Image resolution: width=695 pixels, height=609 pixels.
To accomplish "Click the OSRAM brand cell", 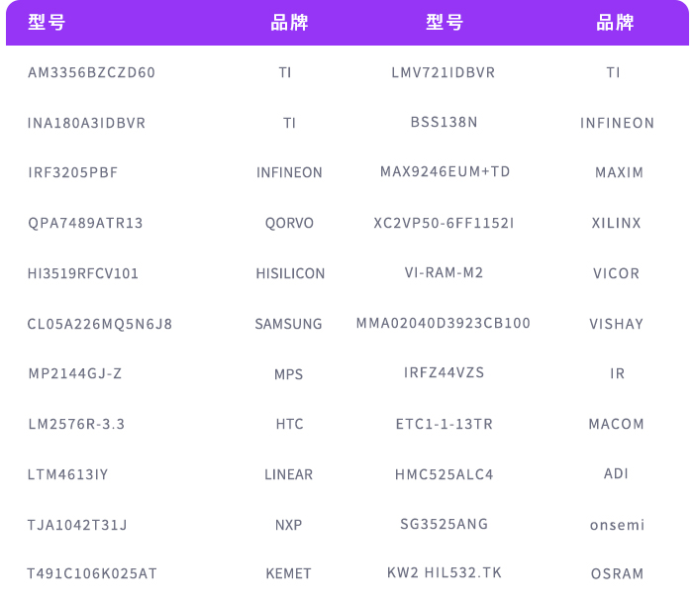I will point(616,574).
